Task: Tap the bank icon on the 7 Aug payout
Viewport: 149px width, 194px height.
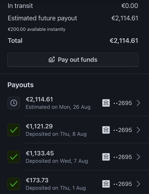Action: [106, 157]
